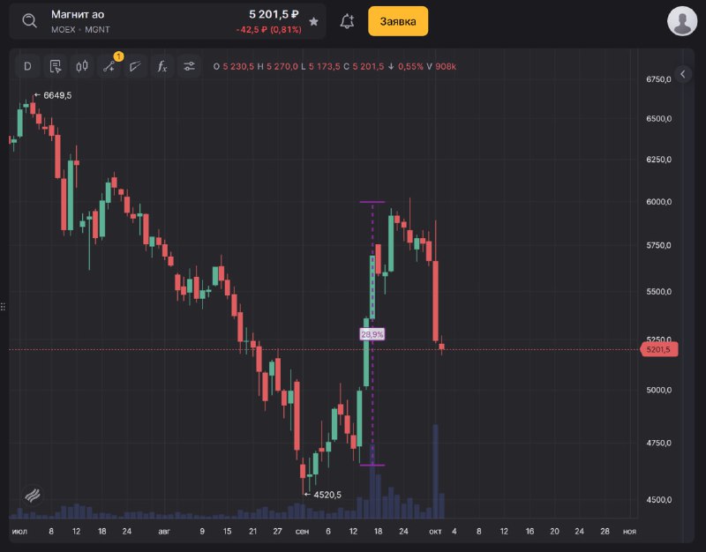Open the chart templates icon
This screenshot has height=552, width=706.
55,67
